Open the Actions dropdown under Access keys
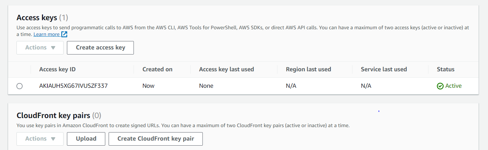488x150 pixels. 40,48
